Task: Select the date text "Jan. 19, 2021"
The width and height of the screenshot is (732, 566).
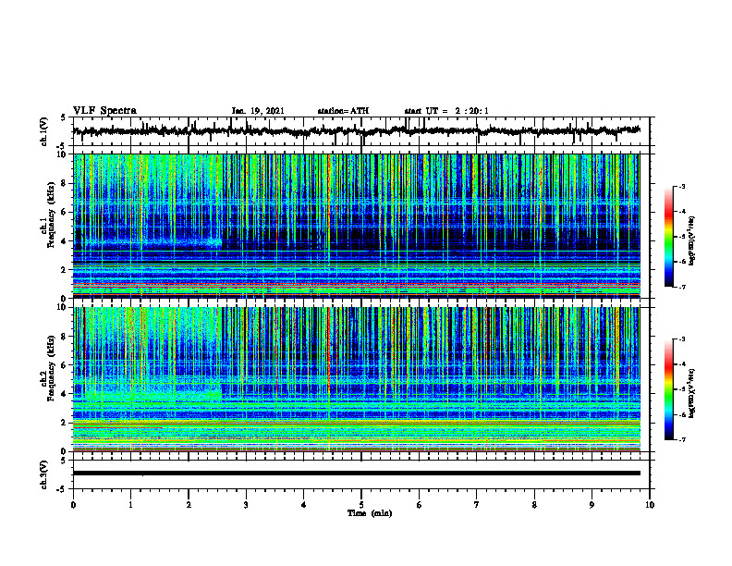Action: pyautogui.click(x=258, y=111)
